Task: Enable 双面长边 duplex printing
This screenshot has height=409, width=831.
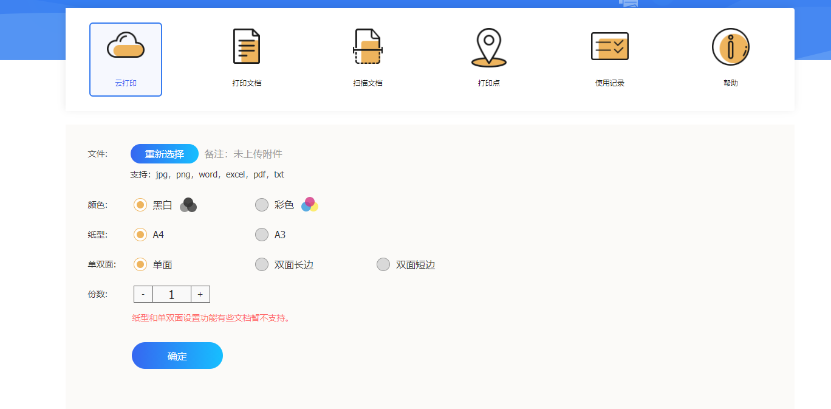Action: click(x=262, y=264)
